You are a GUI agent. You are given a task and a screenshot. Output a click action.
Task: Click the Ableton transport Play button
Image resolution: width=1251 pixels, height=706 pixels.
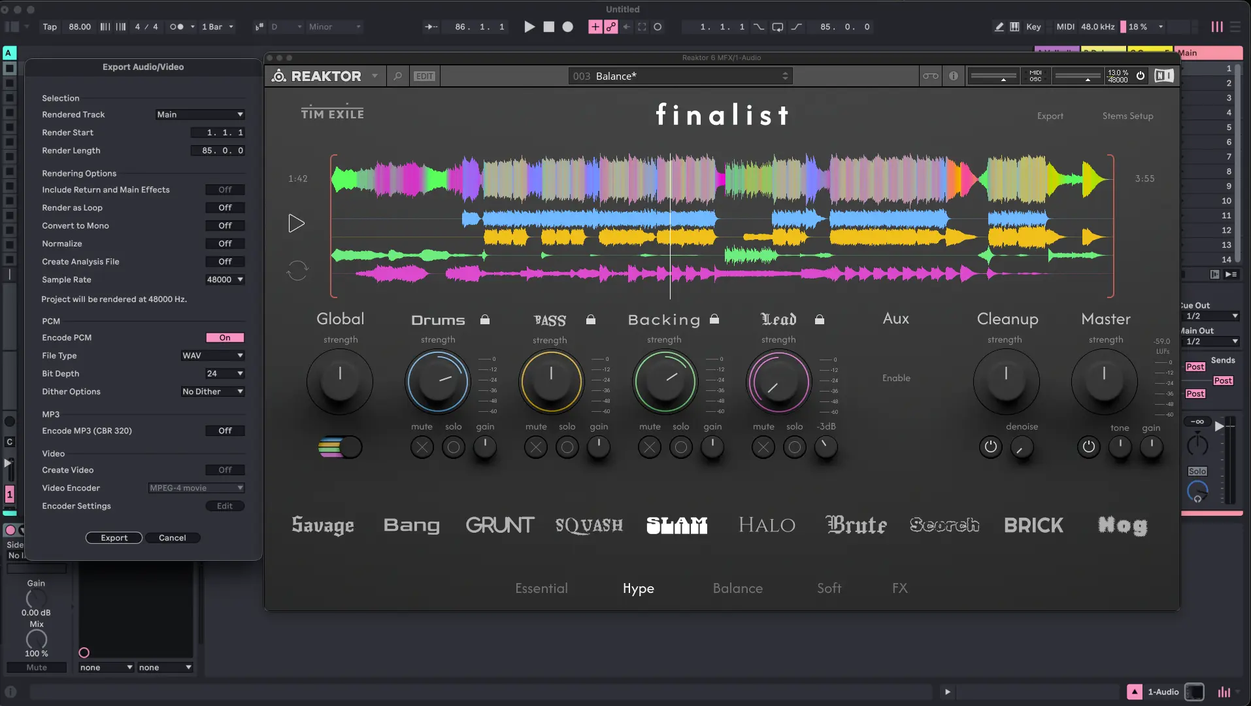(x=529, y=27)
